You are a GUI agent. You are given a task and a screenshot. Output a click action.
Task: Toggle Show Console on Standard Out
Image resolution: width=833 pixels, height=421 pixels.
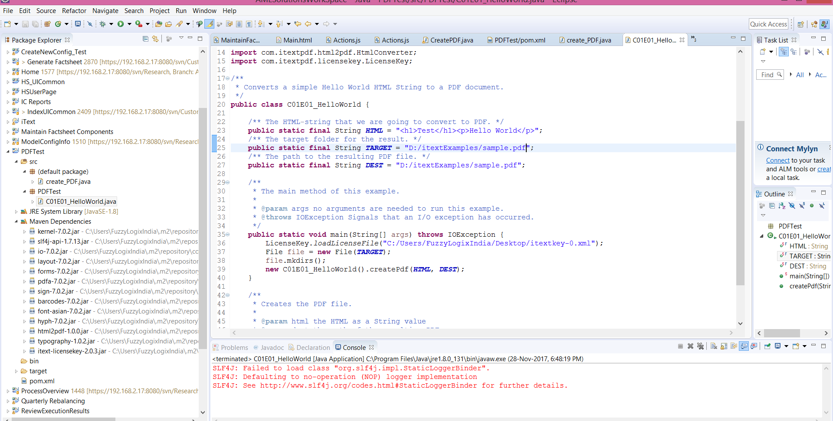pyautogui.click(x=744, y=346)
